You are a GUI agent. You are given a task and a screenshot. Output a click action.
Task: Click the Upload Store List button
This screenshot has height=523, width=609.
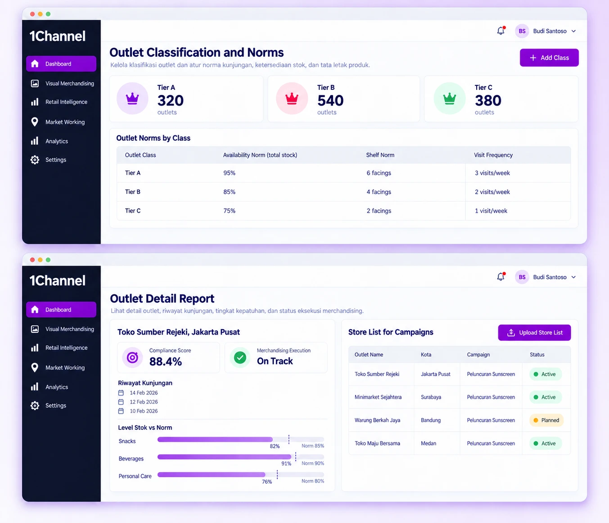click(x=534, y=333)
